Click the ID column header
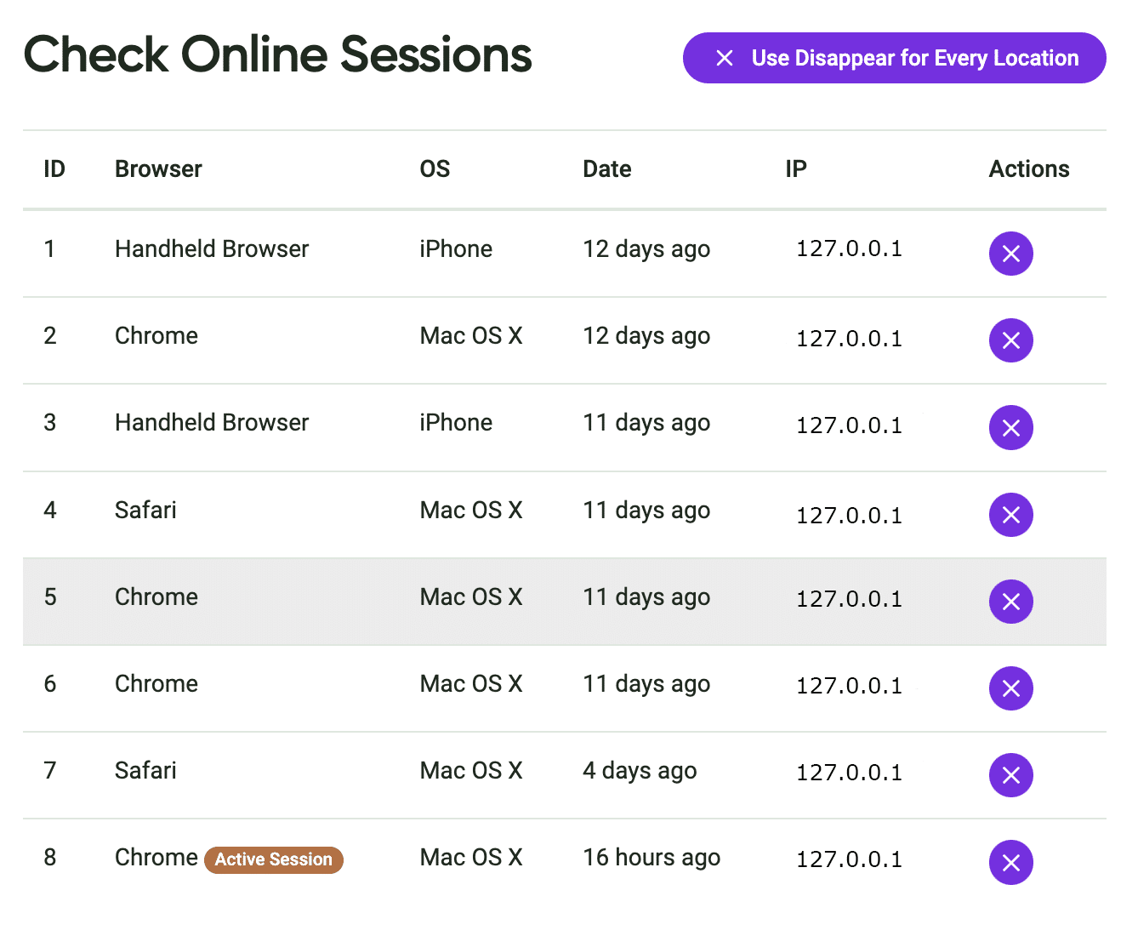 (x=54, y=169)
